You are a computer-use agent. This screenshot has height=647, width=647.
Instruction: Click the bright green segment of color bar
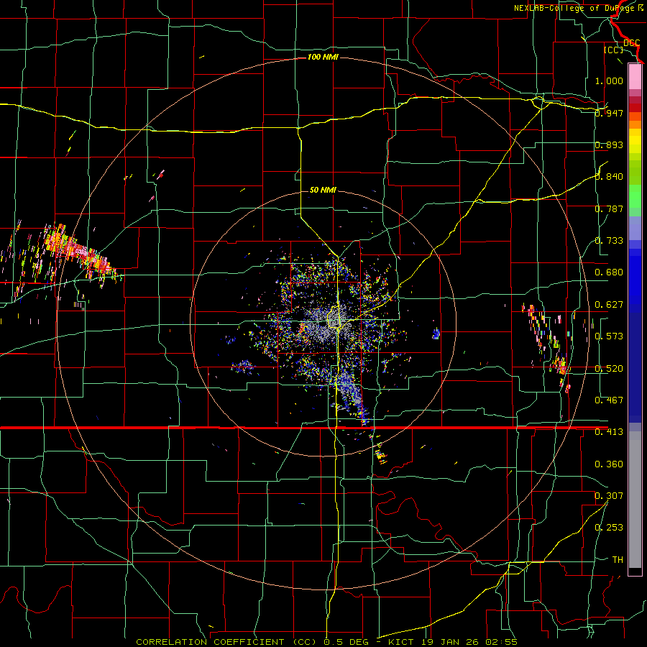click(635, 196)
